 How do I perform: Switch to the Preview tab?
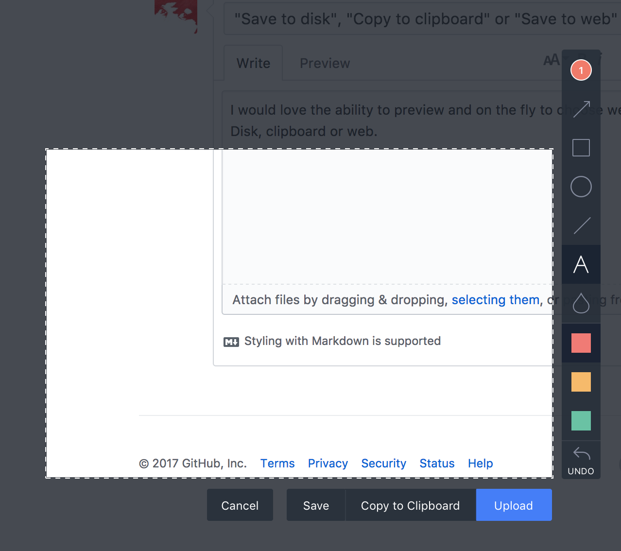tap(325, 63)
